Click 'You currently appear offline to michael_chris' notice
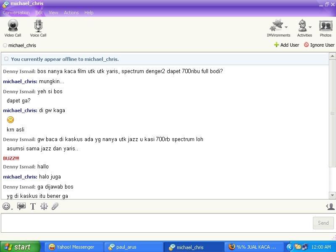This screenshot has height=252, width=336. tap(65, 59)
